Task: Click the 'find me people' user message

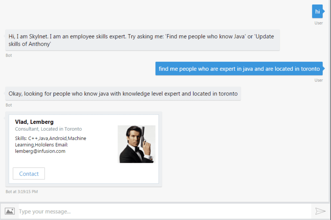Action: [x=239, y=69]
